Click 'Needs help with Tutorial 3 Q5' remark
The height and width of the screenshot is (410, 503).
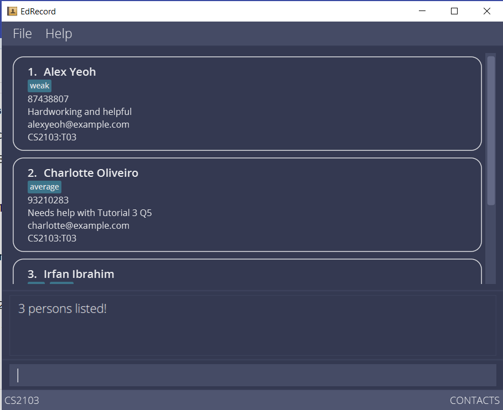pos(90,213)
